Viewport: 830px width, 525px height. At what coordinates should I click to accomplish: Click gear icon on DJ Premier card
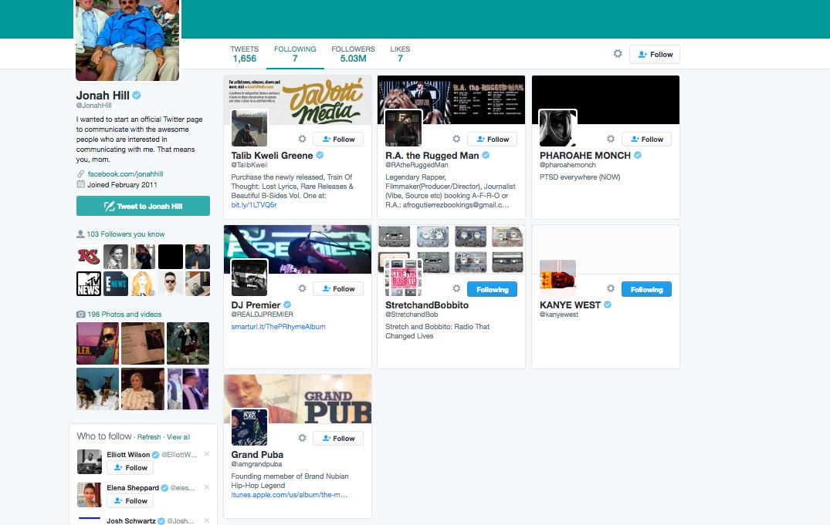302,289
